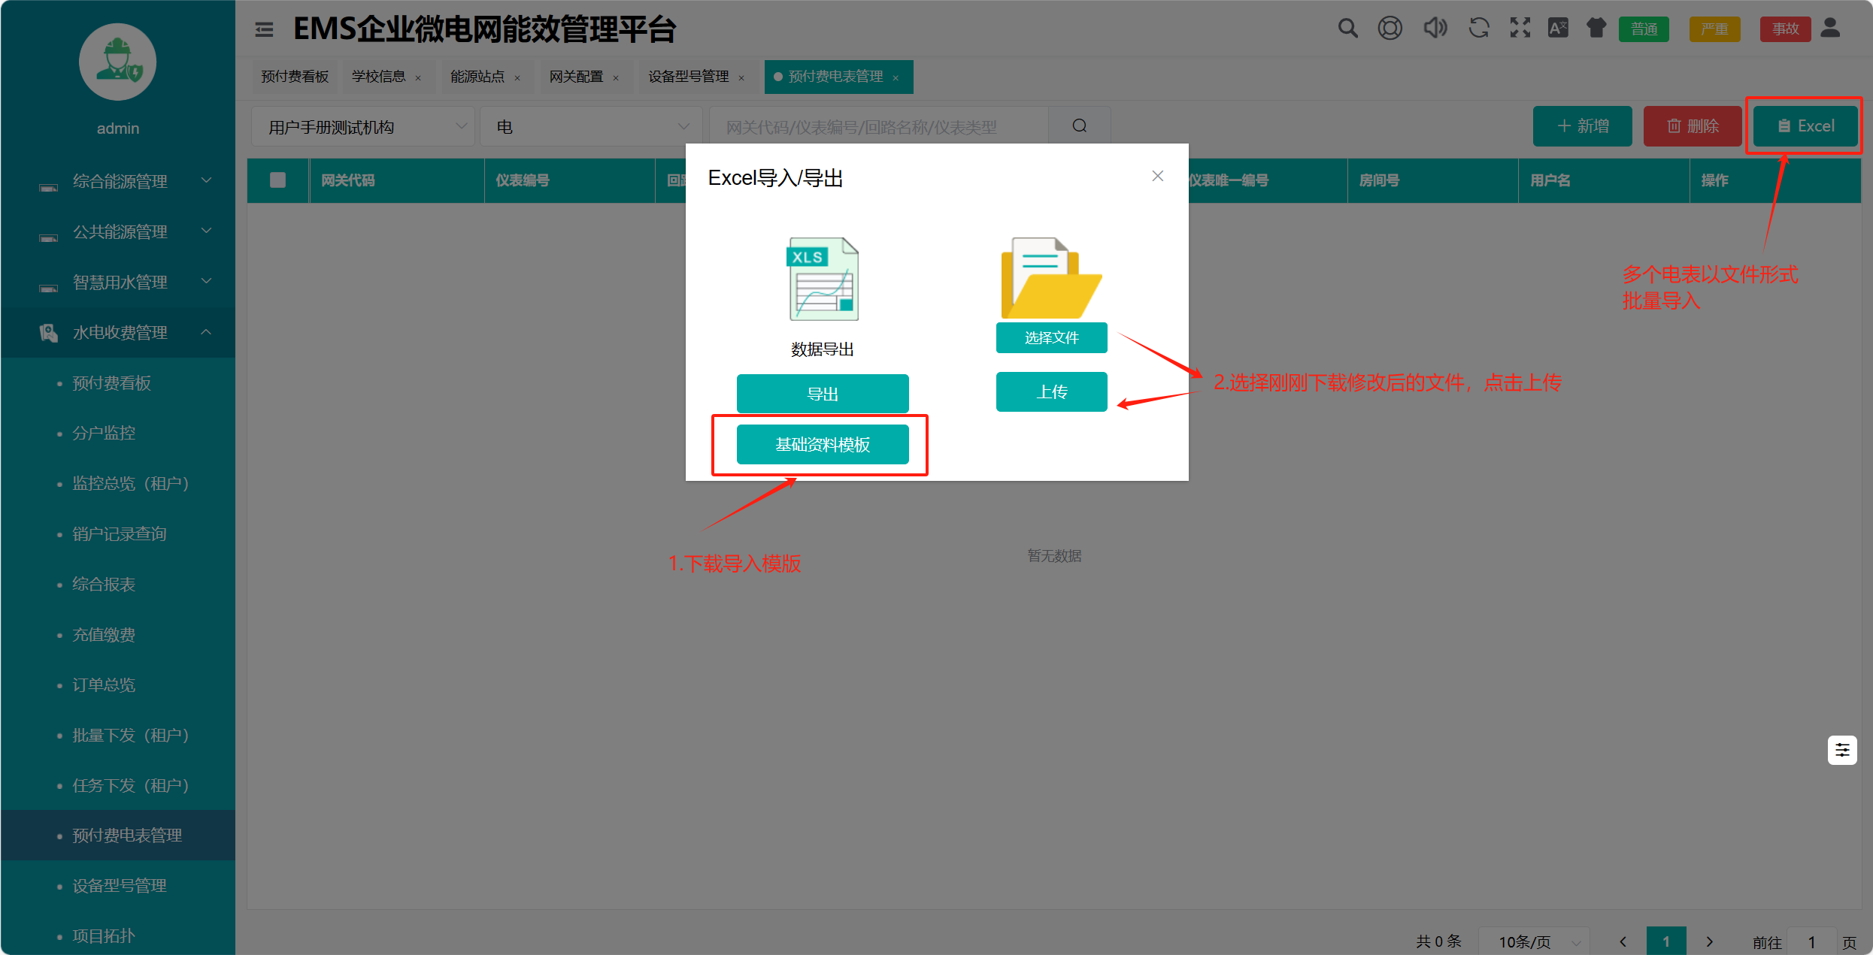Click the 上传 upload button
The height and width of the screenshot is (955, 1873).
tap(1051, 392)
